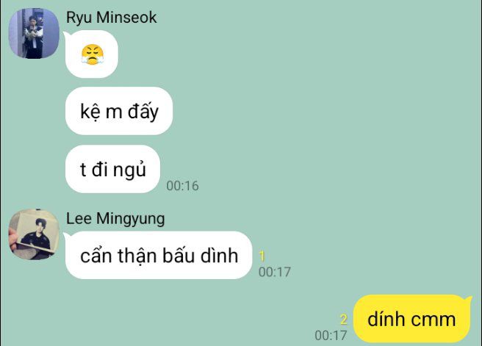The width and height of the screenshot is (482, 346).
Task: Click the 00:17 timestamp under unread count 1
Action: click(x=275, y=272)
